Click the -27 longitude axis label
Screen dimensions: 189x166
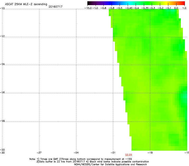pyautogui.click(x=39, y=153)
